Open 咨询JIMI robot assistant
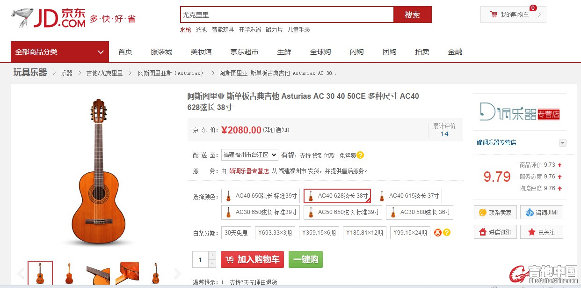This screenshot has width=581, height=288. click(x=542, y=212)
